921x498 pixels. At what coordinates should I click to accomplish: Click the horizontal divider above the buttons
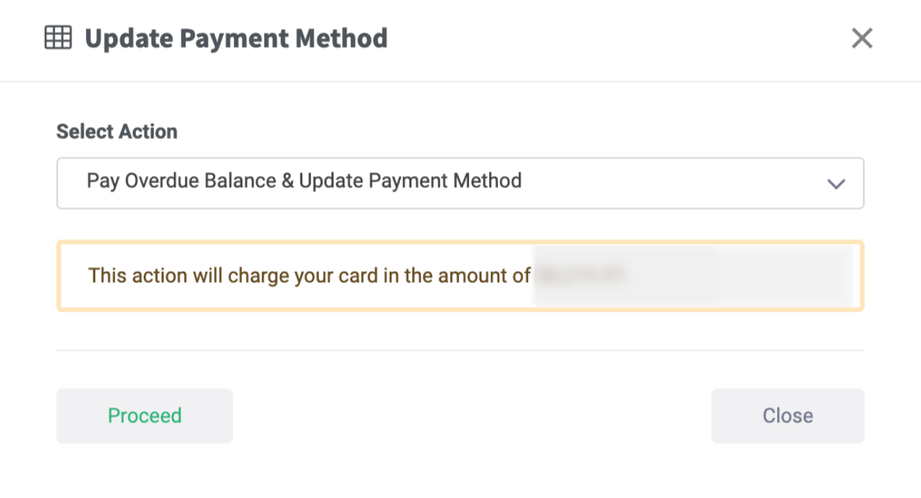click(x=460, y=350)
